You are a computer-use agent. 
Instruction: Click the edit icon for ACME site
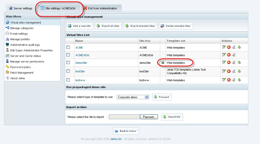tap(224, 47)
